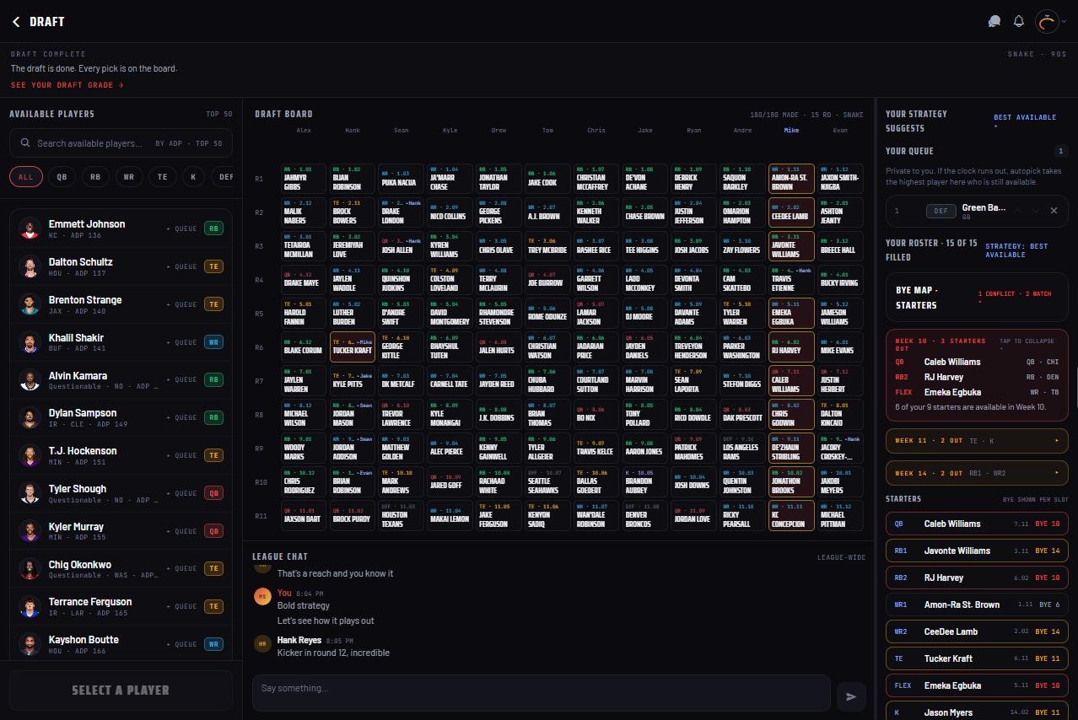Screen dimensions: 1078x720
Task: Click the DEF badge on Green Bay queue item
Action: coord(941,211)
